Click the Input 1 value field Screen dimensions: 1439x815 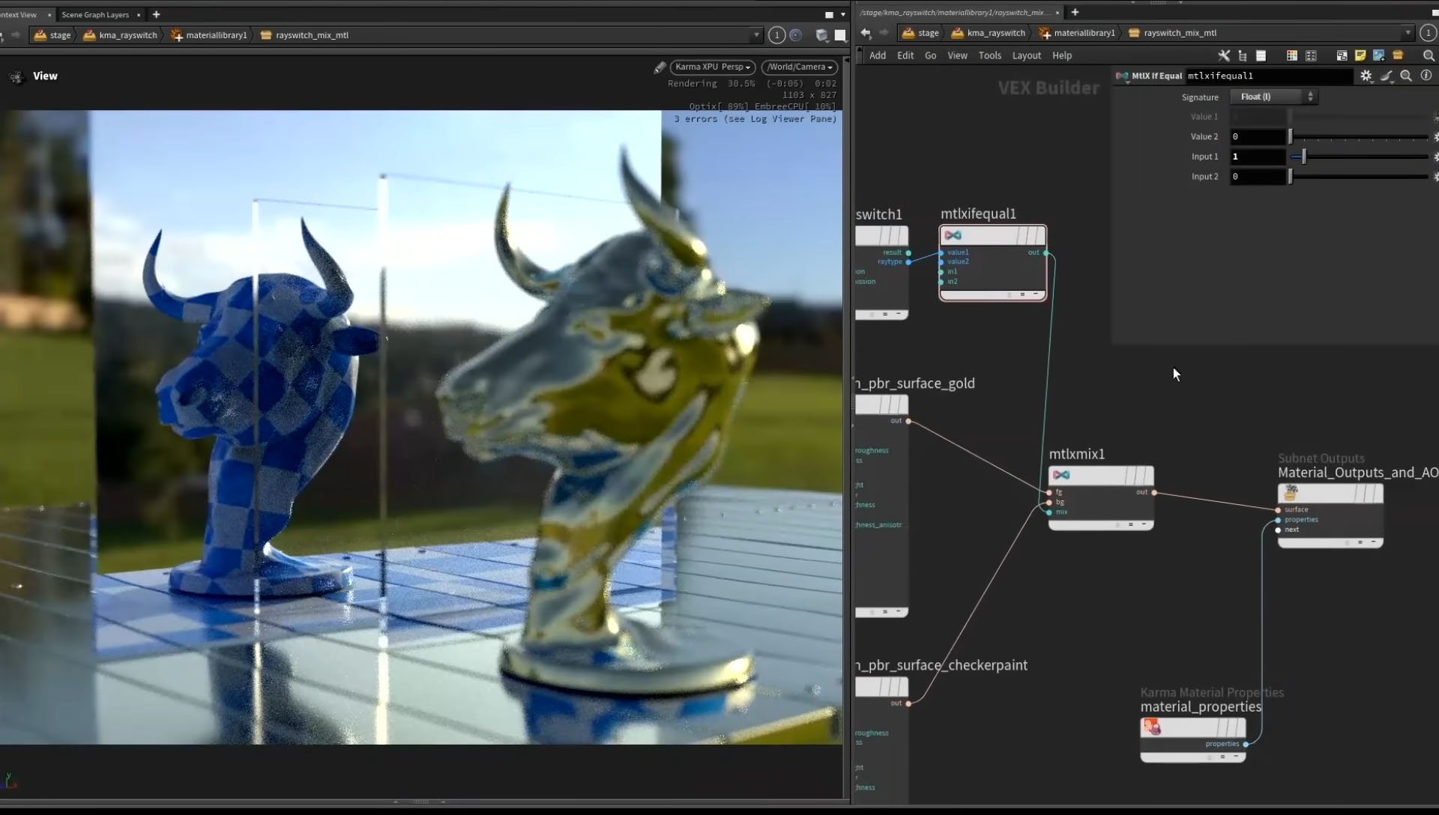coord(1258,157)
